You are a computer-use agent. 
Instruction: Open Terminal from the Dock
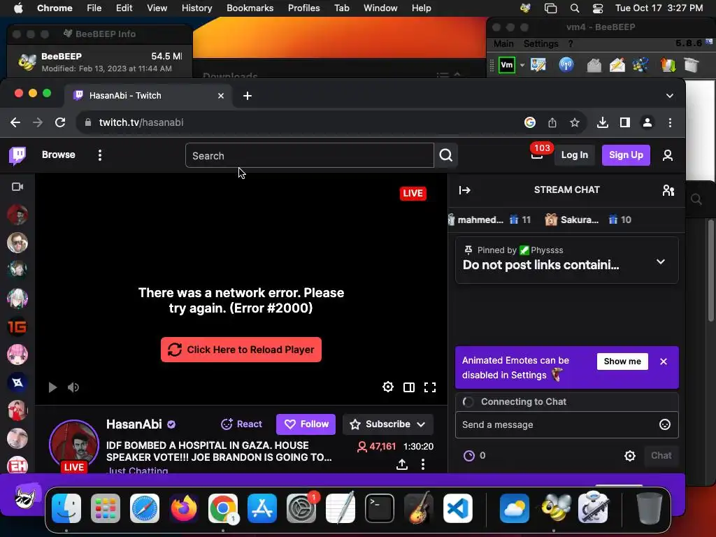pyautogui.click(x=379, y=508)
